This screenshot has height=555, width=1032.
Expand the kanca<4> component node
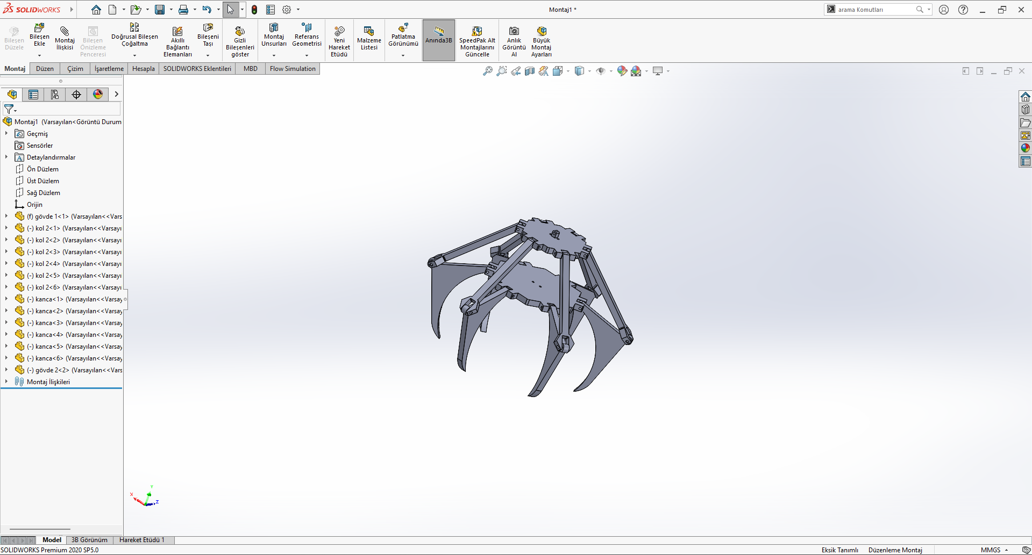6,335
